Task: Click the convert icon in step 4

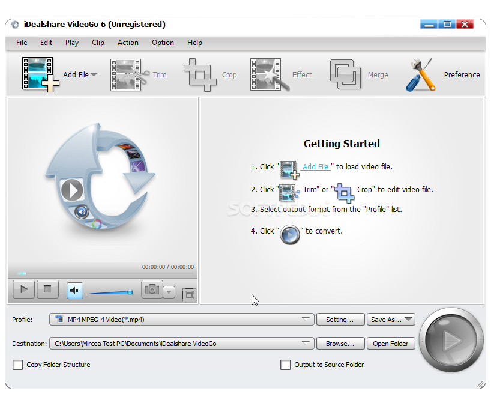Action: (290, 234)
